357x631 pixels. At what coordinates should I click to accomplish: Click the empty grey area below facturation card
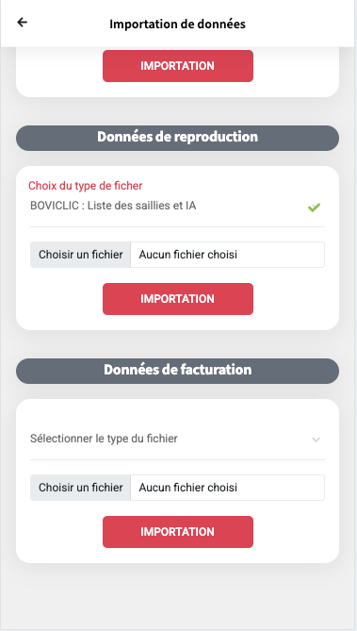[x=177, y=595]
